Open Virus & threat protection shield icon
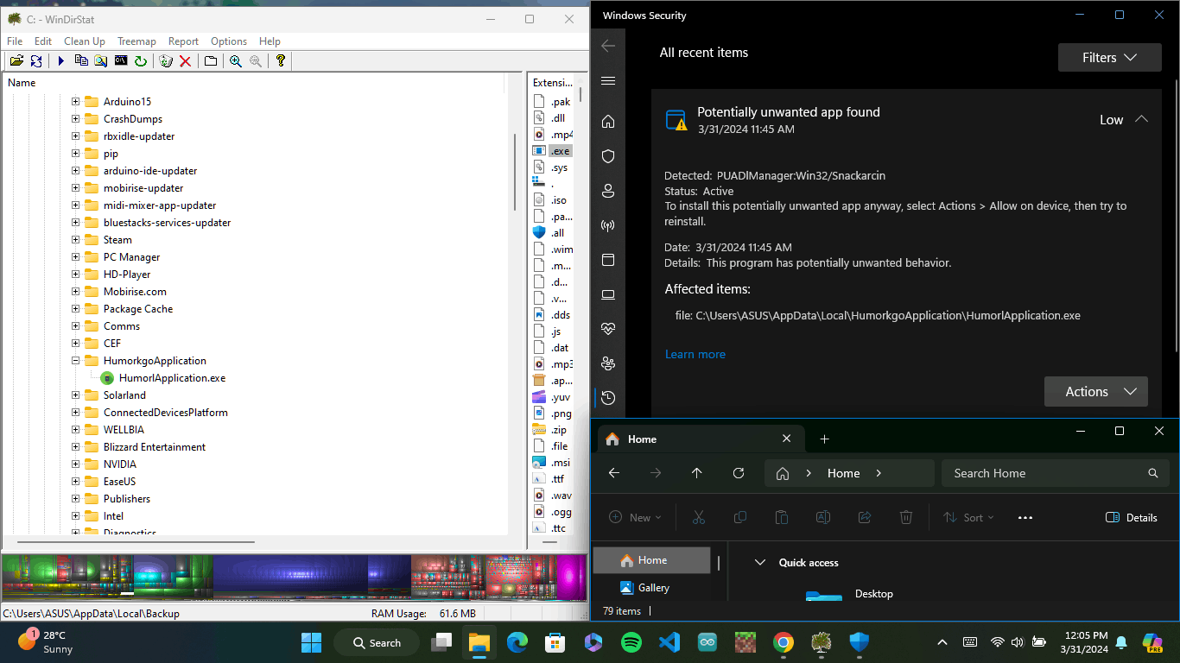The height and width of the screenshot is (663, 1180). (608, 156)
